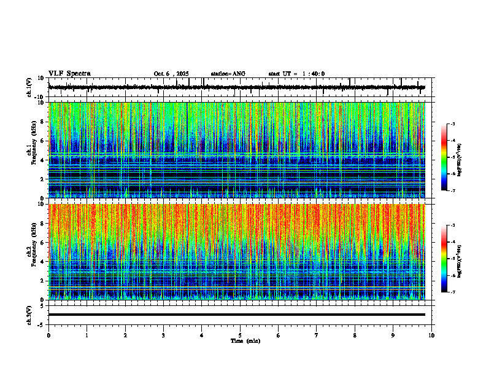Click the "ch.3(V)" axis label
486x376 pixels.
coord(29,315)
